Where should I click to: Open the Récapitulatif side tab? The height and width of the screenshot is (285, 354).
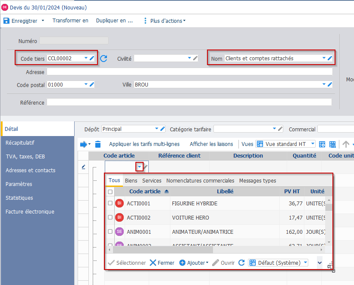pos(20,142)
